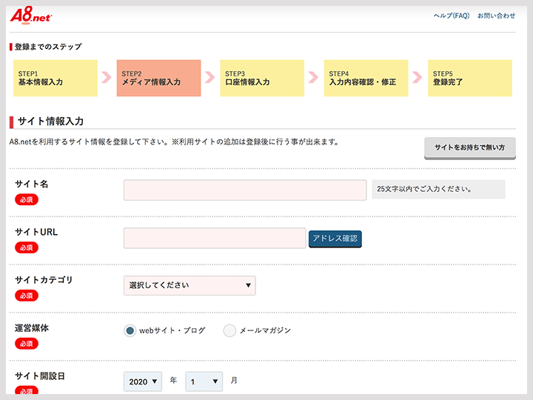Focus the サイトURL text field

[x=214, y=238]
